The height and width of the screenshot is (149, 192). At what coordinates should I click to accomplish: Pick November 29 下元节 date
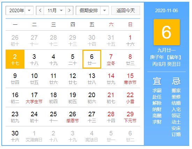coord(130,117)
